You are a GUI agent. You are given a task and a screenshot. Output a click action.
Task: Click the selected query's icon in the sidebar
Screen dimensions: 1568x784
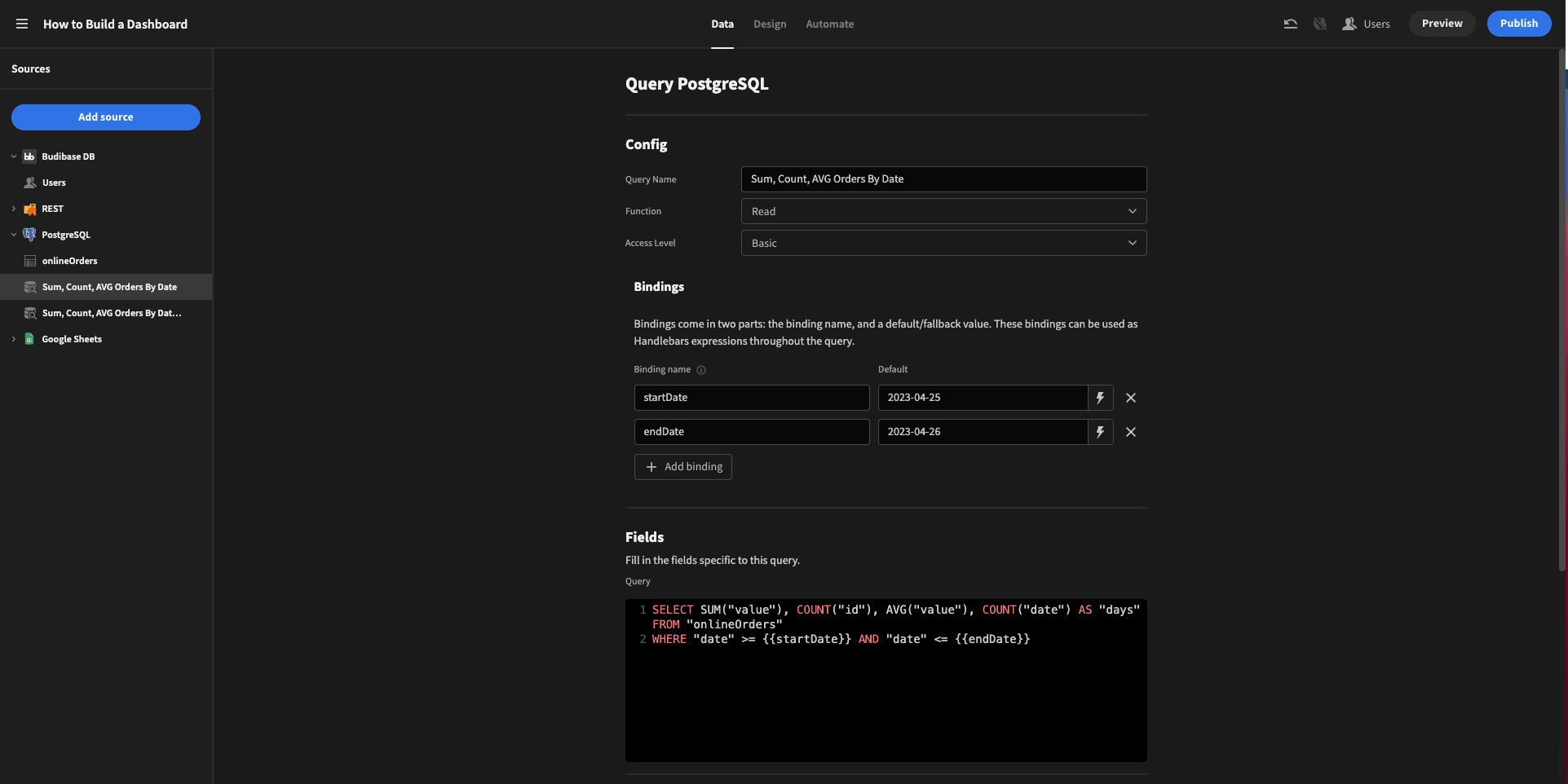click(30, 287)
